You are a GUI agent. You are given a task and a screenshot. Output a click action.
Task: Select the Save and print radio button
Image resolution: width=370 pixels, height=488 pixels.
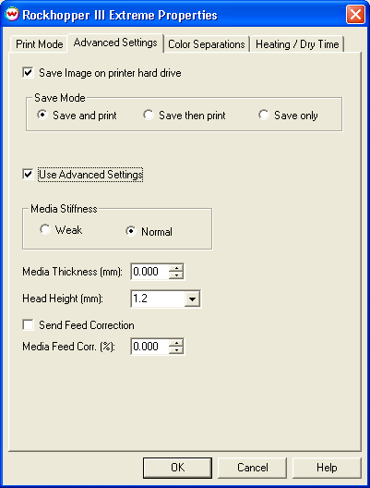42,116
